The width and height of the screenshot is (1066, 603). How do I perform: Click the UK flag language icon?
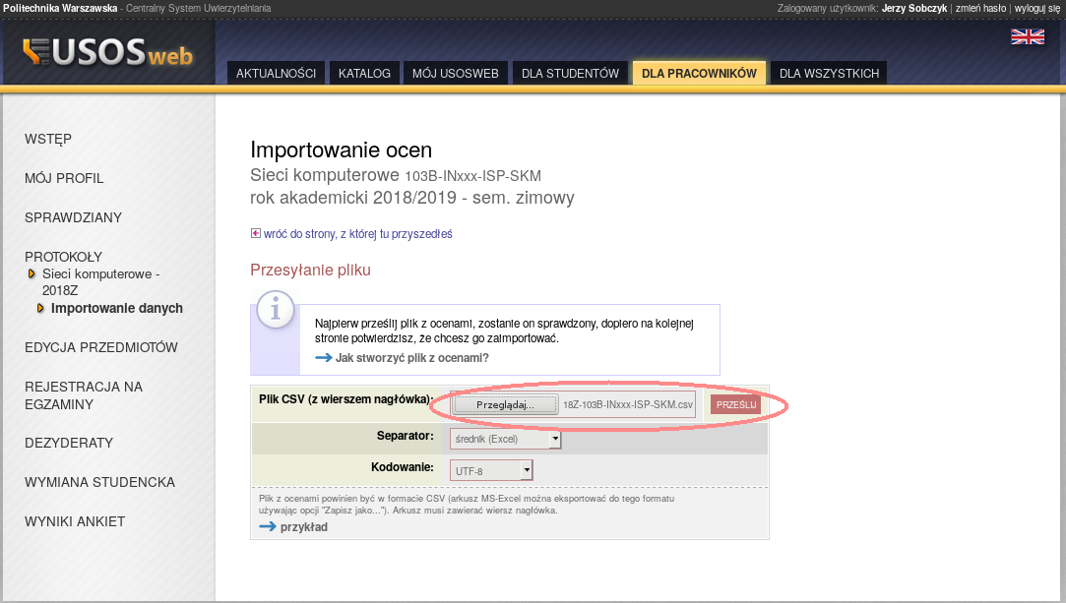(1027, 36)
